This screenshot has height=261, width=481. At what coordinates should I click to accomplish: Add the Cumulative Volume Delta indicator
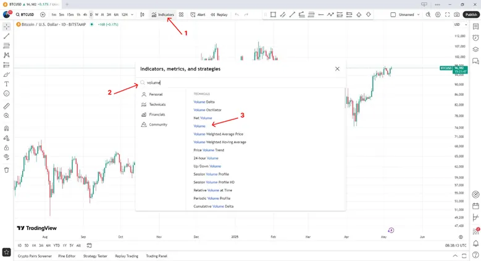[214, 207]
